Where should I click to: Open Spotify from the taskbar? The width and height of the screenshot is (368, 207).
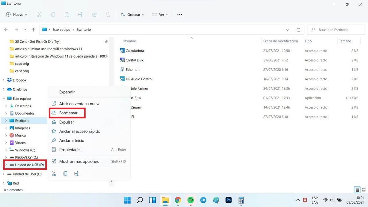click(190, 200)
